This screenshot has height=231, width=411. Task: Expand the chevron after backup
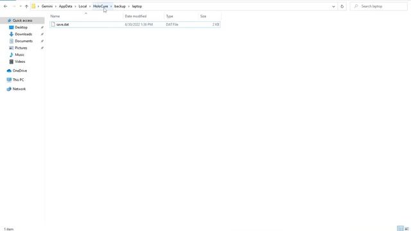click(129, 6)
